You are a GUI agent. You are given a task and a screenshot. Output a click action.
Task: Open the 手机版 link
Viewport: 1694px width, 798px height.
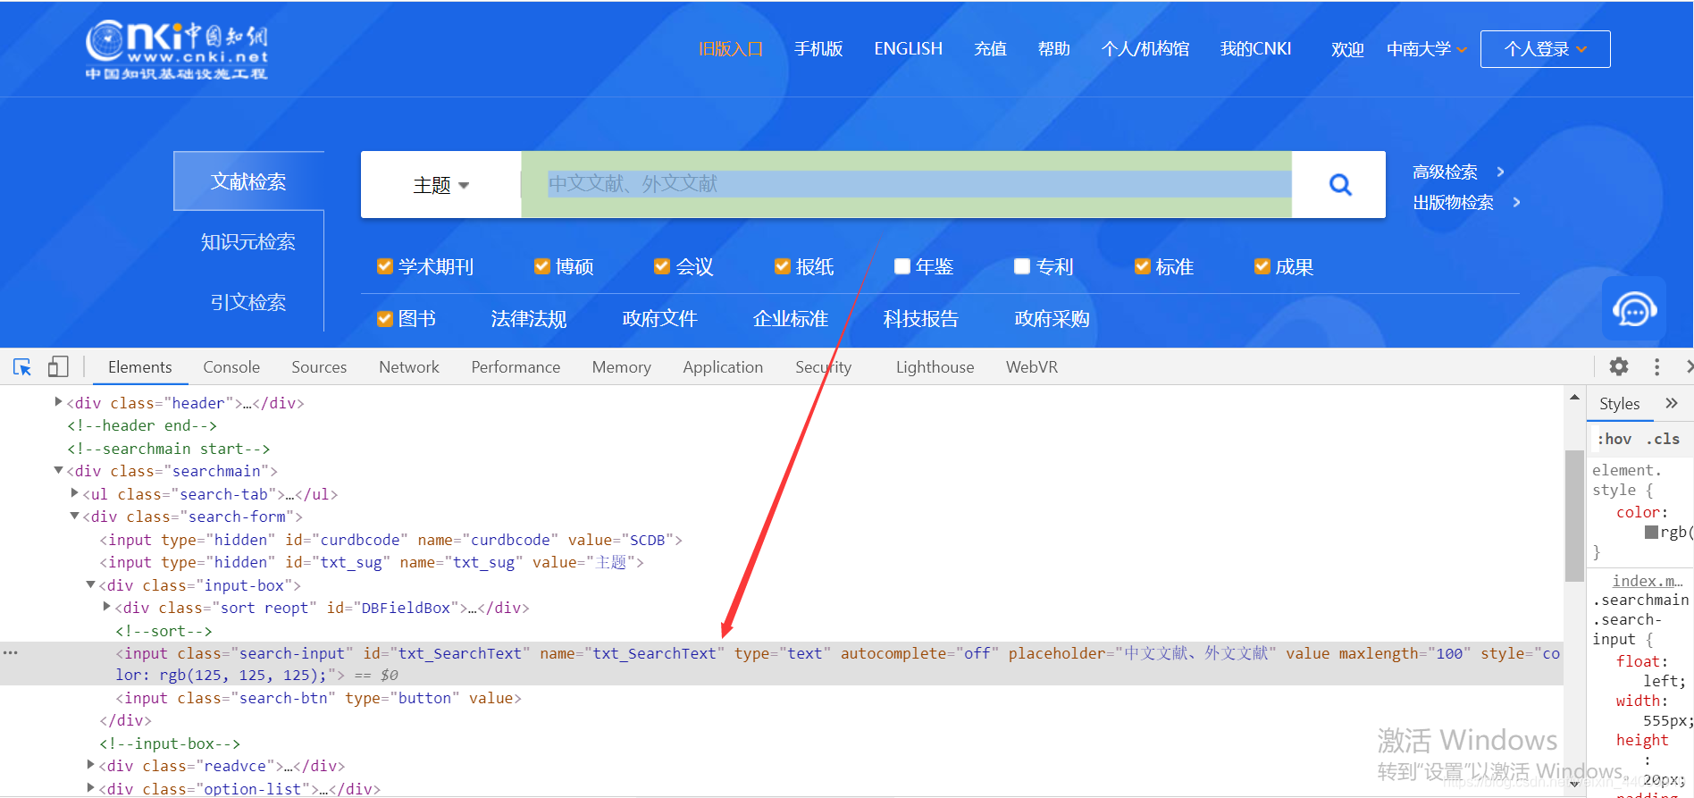coord(818,49)
